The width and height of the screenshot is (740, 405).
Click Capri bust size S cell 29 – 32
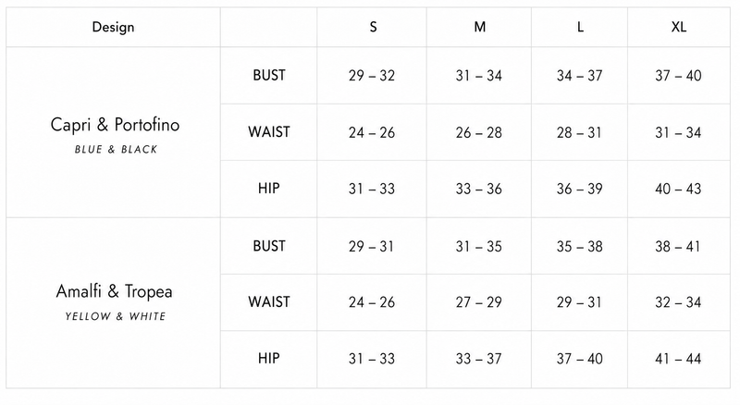[x=372, y=76]
